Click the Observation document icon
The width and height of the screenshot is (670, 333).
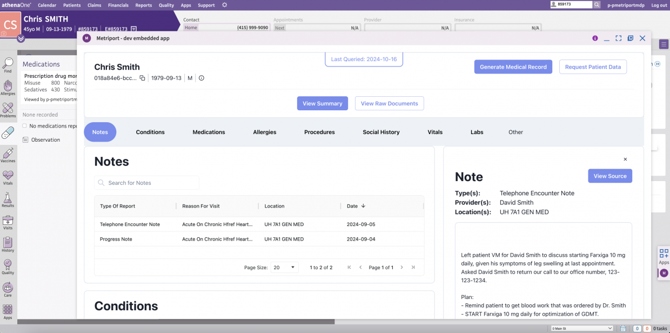pyautogui.click(x=25, y=139)
